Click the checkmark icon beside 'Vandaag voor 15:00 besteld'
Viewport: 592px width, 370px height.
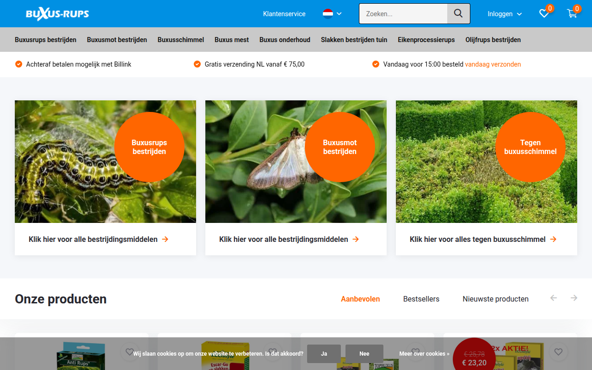point(376,64)
